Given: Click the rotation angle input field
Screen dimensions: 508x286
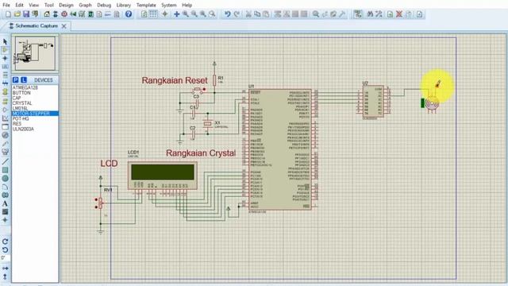Looking at the screenshot, I should (5, 258).
